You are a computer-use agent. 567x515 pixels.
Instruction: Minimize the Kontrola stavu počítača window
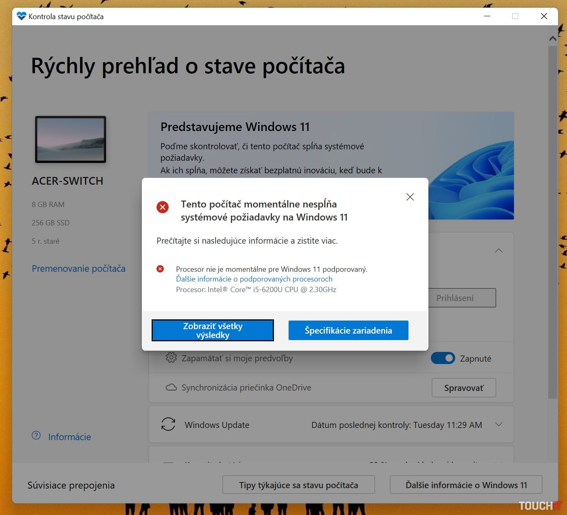488,16
